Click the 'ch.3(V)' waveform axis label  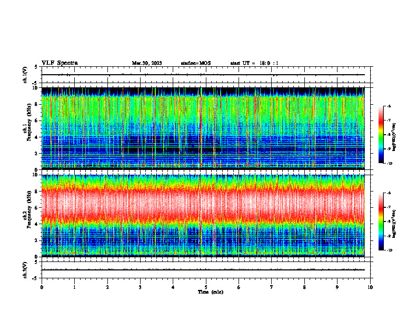pos(25,270)
